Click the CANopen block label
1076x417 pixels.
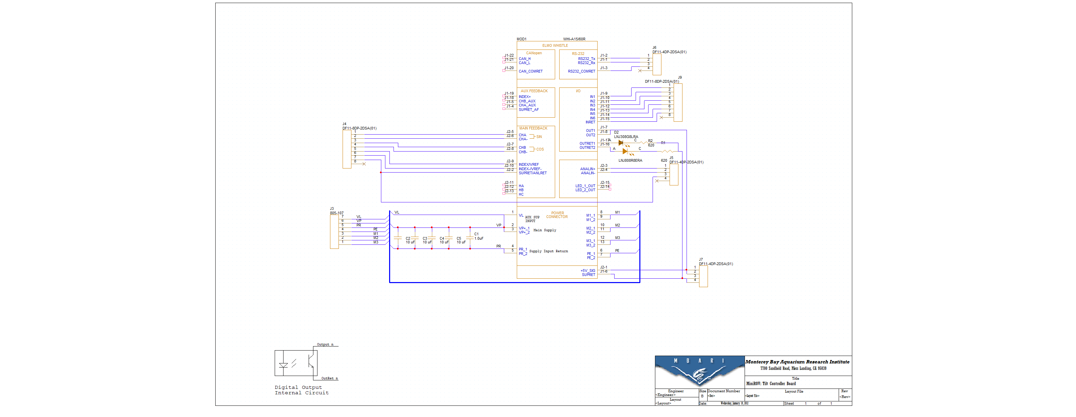point(534,53)
